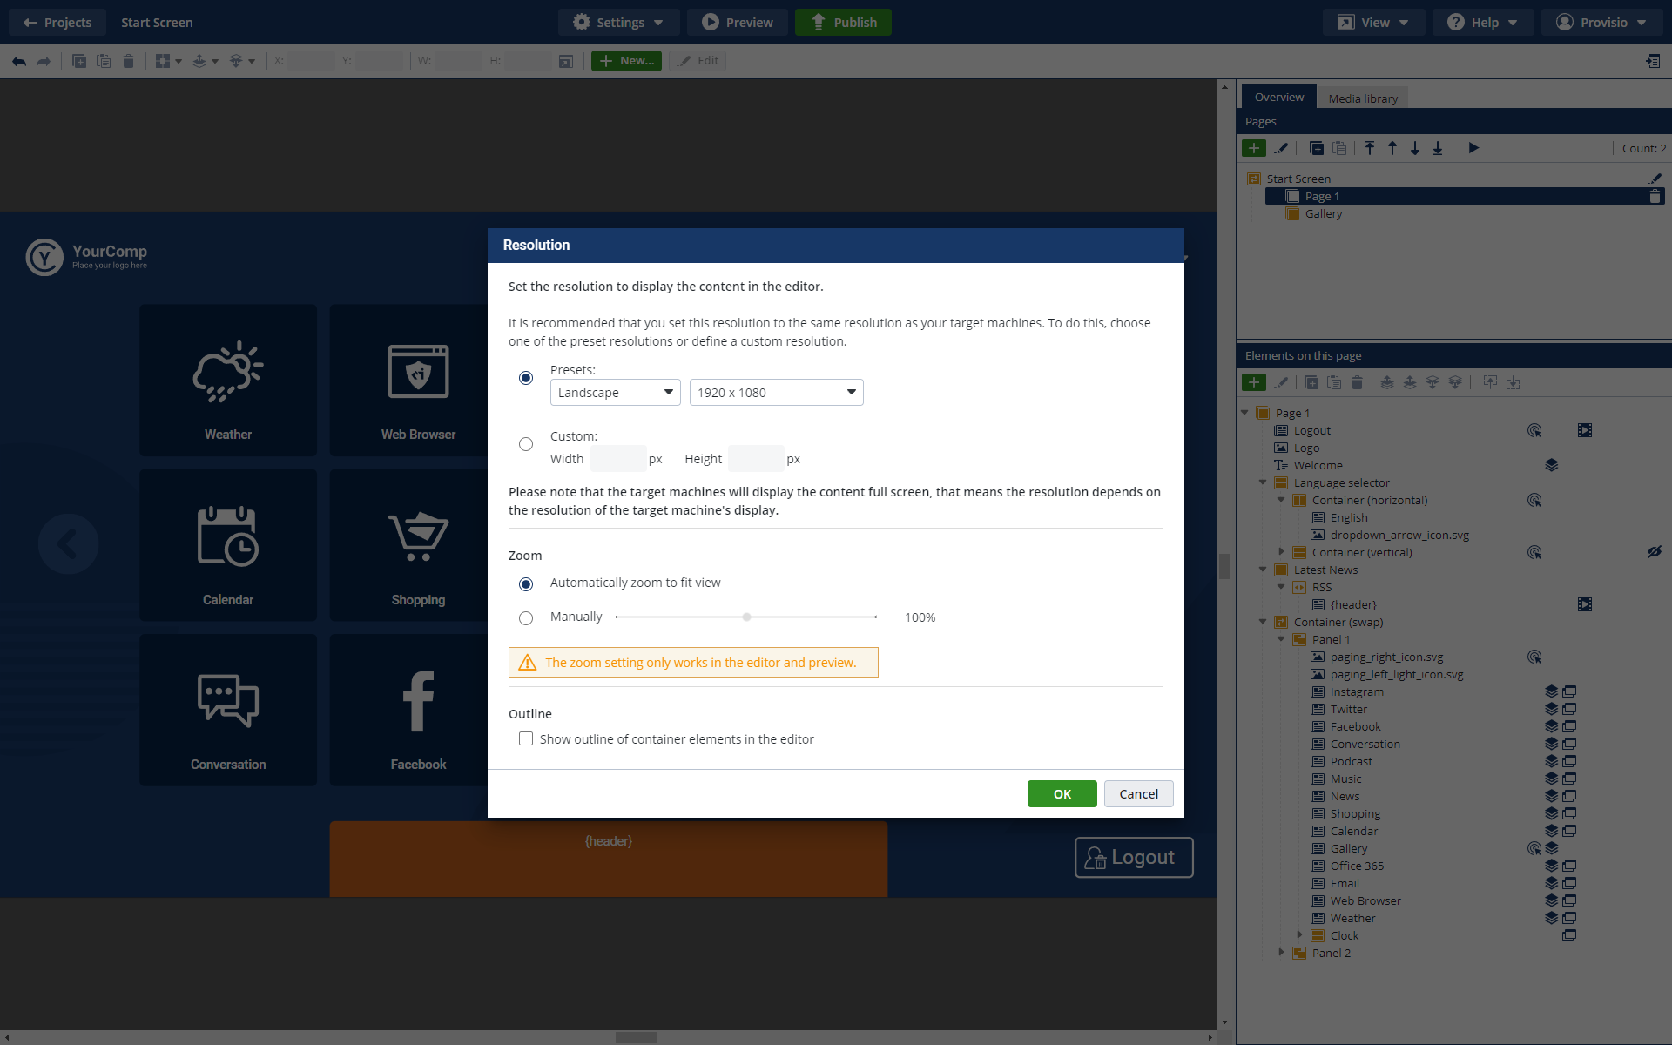Click the manual zoom slider handle
The height and width of the screenshot is (1045, 1672).
(x=746, y=617)
